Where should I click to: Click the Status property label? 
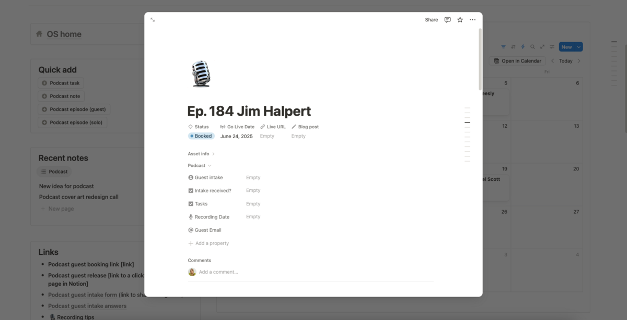tap(199, 127)
